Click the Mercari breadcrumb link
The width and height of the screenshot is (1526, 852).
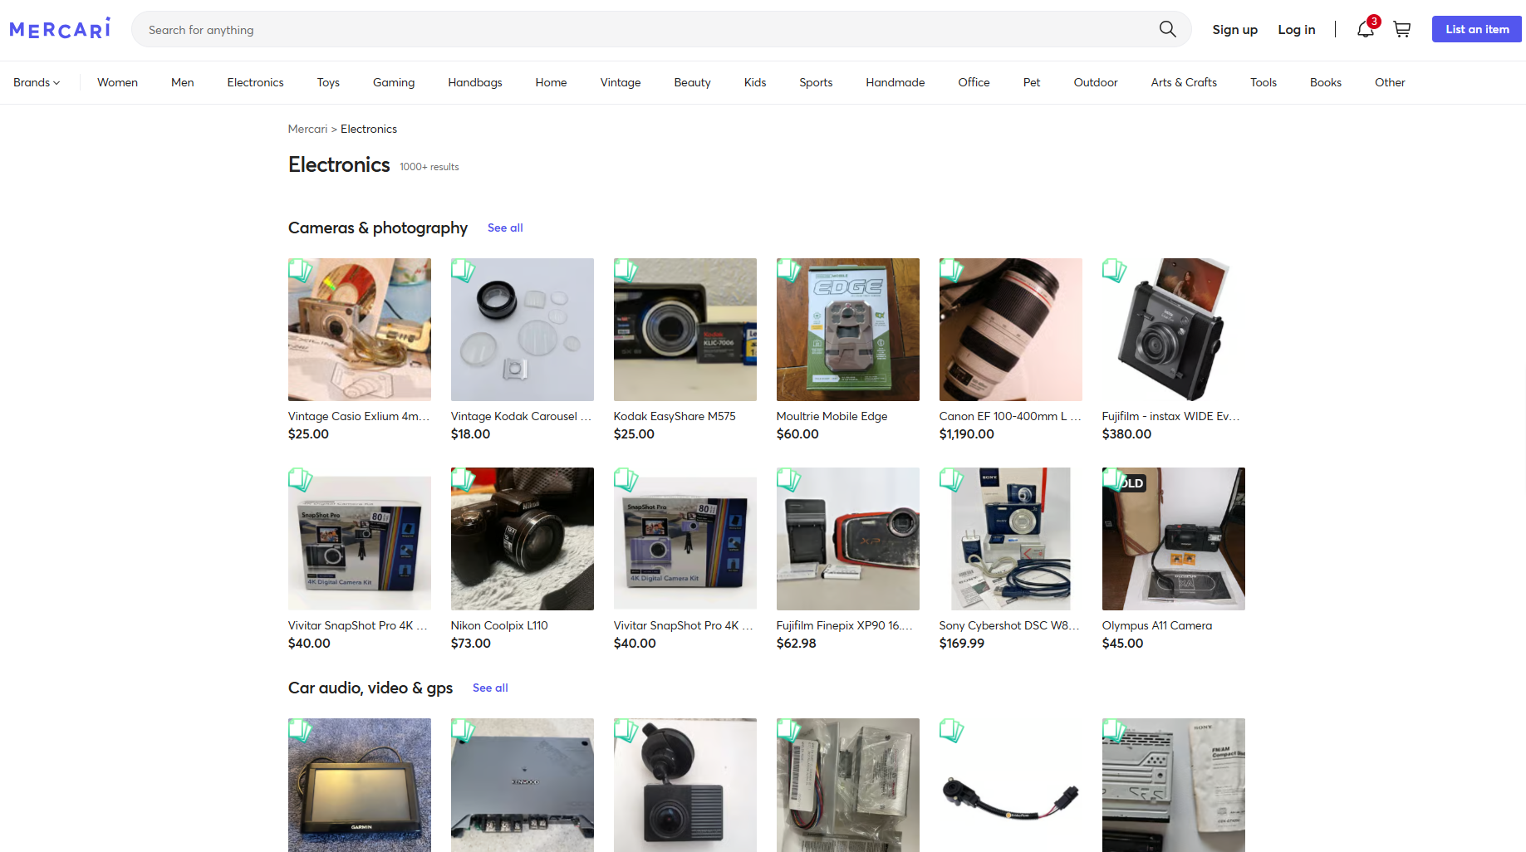[307, 129]
